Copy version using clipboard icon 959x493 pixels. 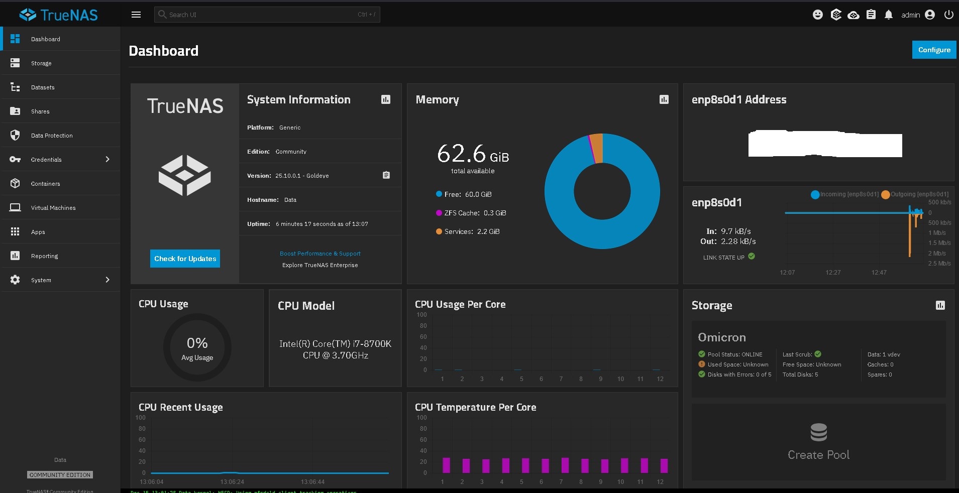[x=386, y=175]
